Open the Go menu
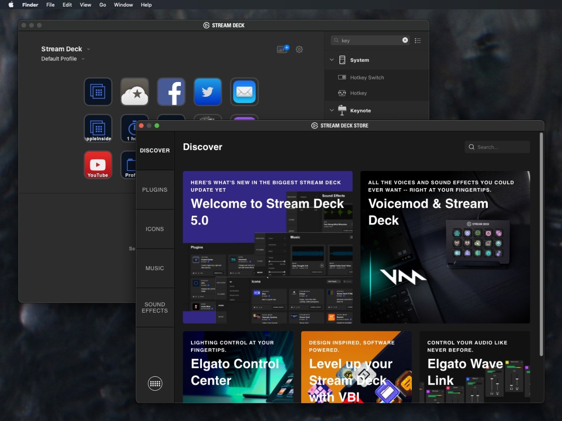Screen dimensions: 562x421 coord(103,5)
